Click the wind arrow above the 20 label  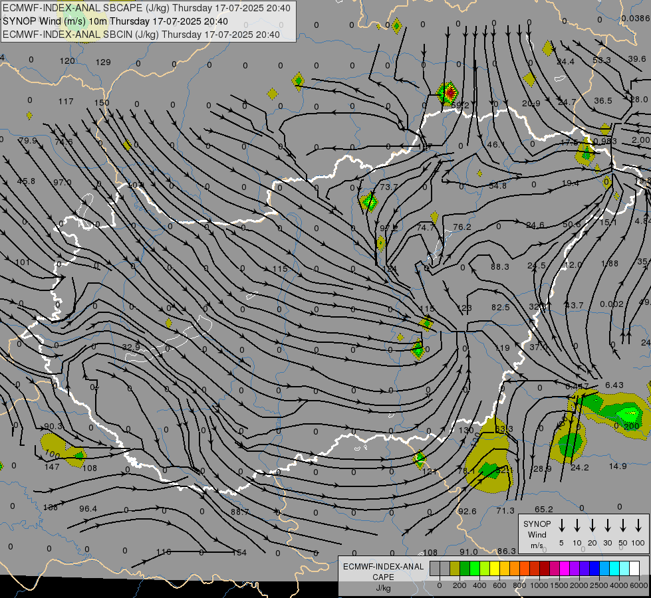click(x=592, y=526)
